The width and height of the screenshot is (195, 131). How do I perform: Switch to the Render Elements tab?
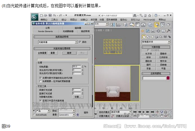[x=45, y=31]
